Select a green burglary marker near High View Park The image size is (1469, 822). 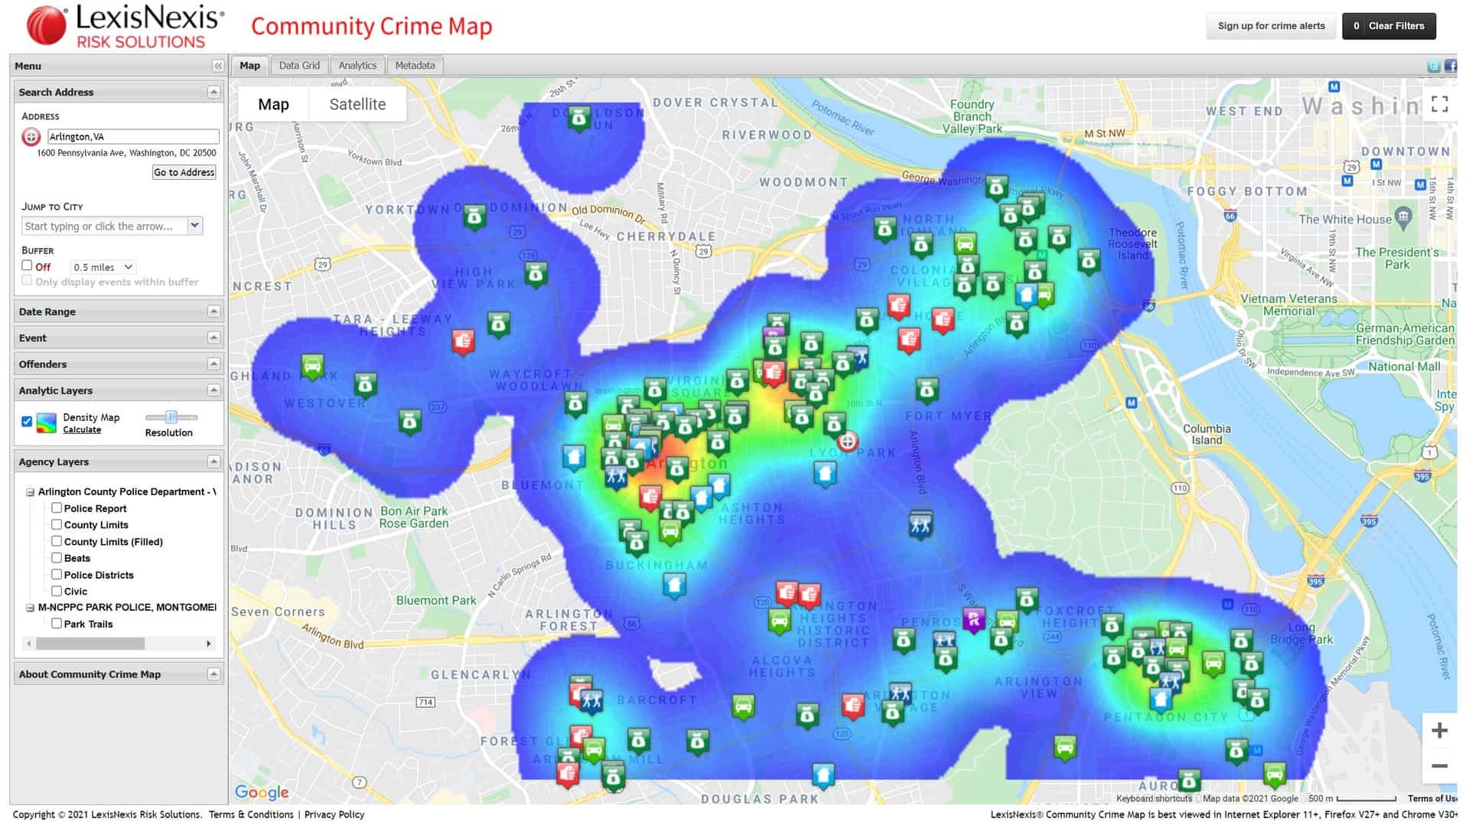coord(535,274)
